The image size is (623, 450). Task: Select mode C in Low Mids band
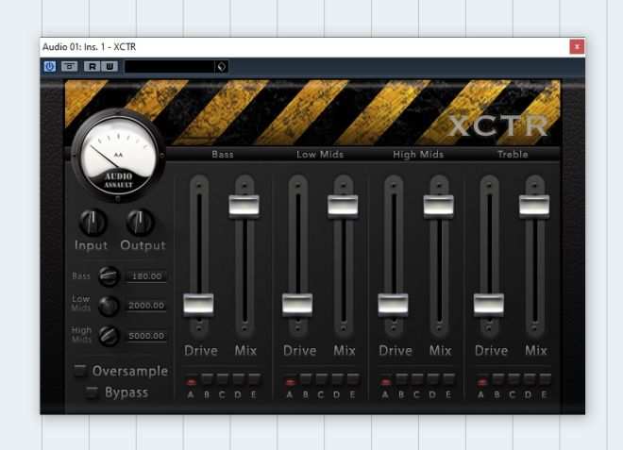click(x=322, y=379)
